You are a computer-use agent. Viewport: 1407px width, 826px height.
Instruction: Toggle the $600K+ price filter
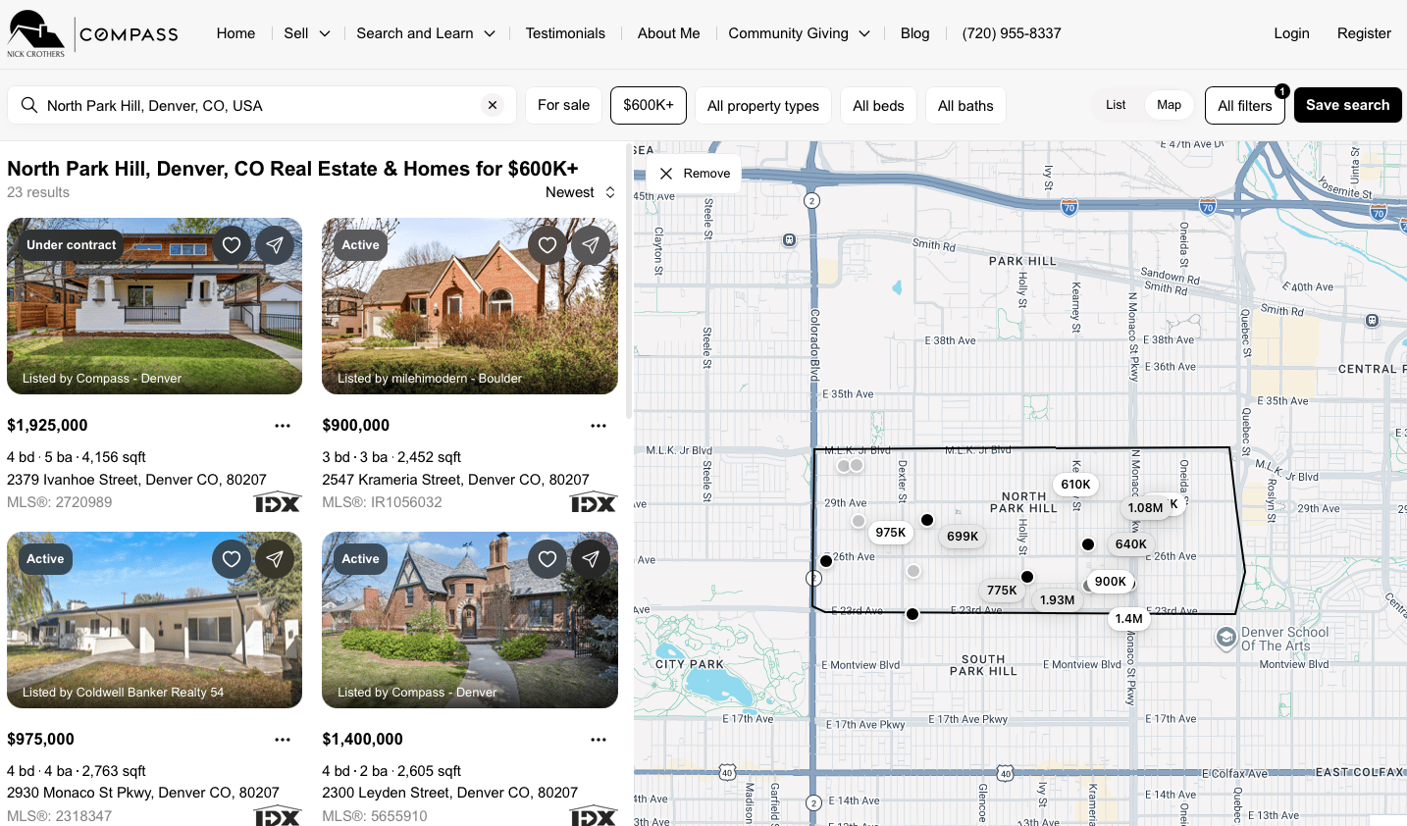pos(649,105)
